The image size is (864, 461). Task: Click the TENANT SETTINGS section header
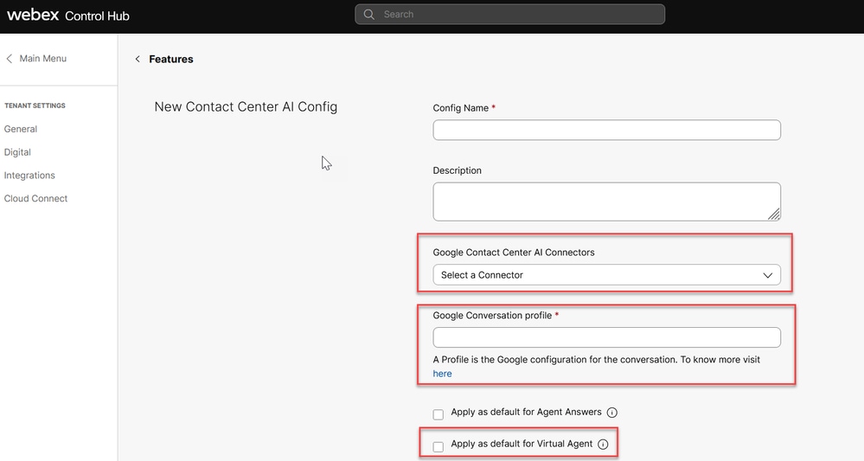point(35,106)
